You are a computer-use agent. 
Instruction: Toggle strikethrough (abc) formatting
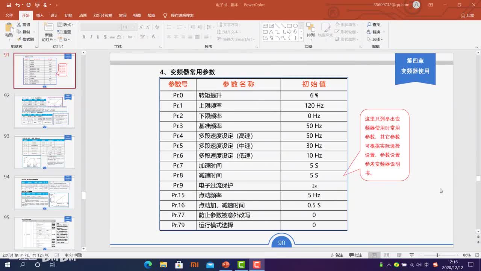112,37
